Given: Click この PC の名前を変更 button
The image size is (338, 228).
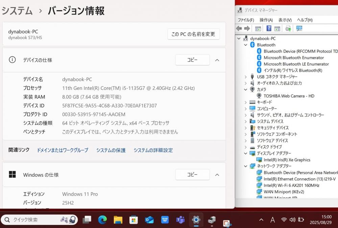Looking at the screenshot, I should point(193,34).
